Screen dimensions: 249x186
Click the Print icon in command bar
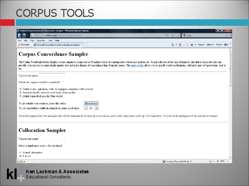pyautogui.click(x=192, y=45)
